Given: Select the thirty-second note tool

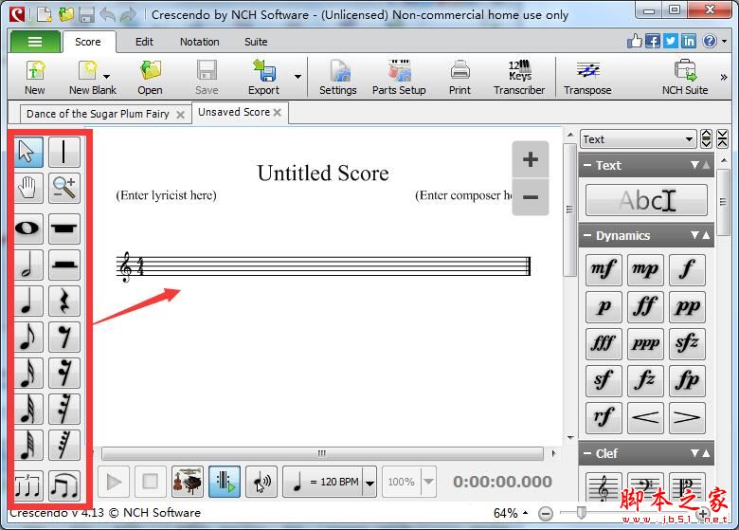Looking at the screenshot, I should (x=28, y=409).
